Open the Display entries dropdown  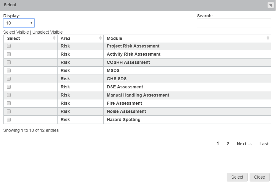coord(19,23)
